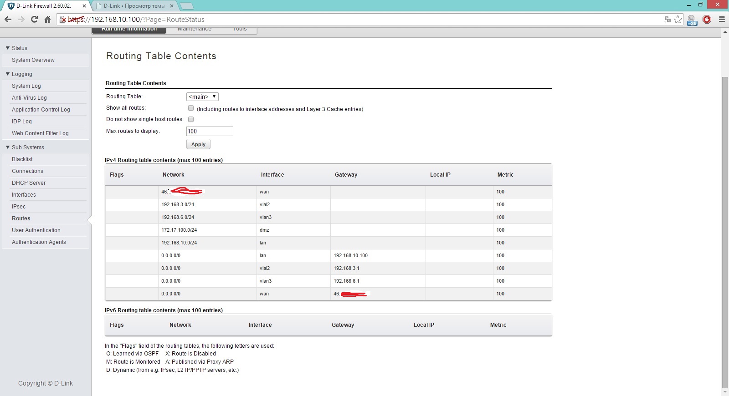Switch to the D-Link Просмотр темы tab

[133, 6]
